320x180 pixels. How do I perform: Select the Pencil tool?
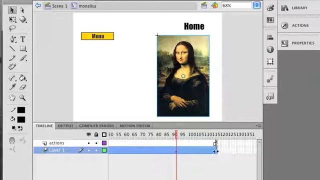pos(12,58)
